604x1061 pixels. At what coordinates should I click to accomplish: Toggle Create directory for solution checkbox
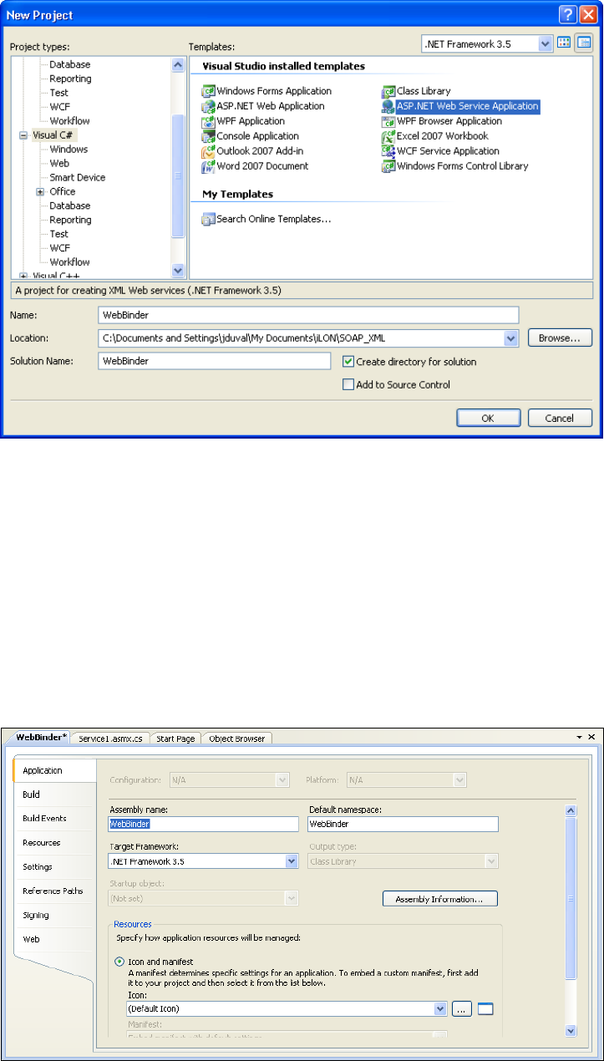coord(348,362)
